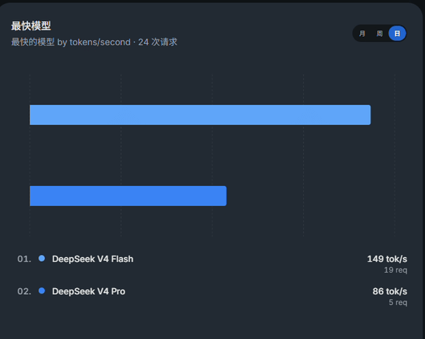The height and width of the screenshot is (339, 425).
Task: Click the 最快模型 card title
Action: pos(31,26)
